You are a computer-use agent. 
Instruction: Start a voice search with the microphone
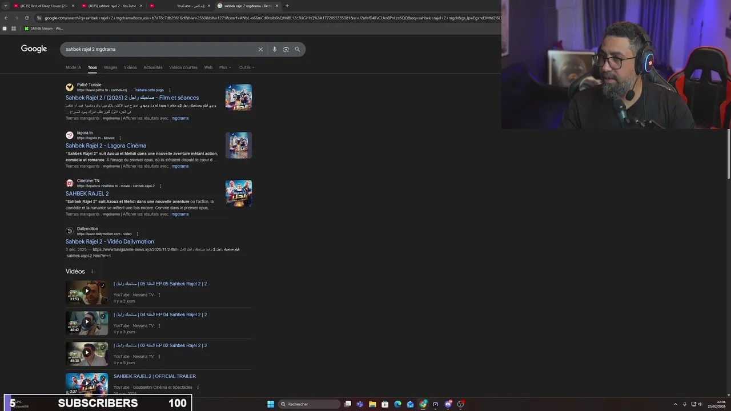click(x=275, y=49)
